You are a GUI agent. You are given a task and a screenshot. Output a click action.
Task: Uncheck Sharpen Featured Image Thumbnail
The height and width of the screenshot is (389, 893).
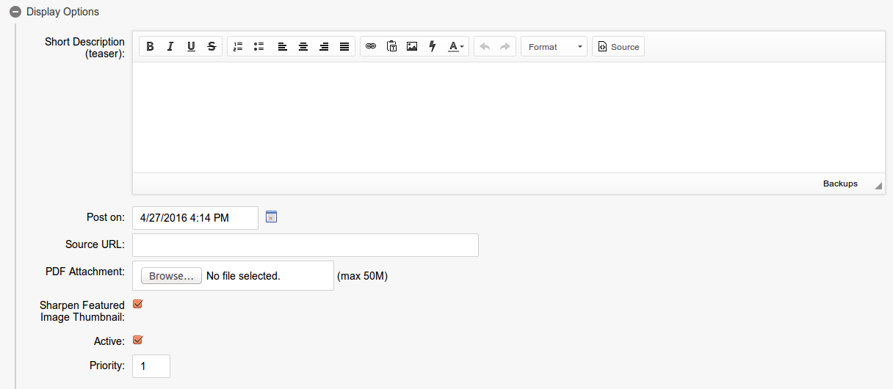137,304
